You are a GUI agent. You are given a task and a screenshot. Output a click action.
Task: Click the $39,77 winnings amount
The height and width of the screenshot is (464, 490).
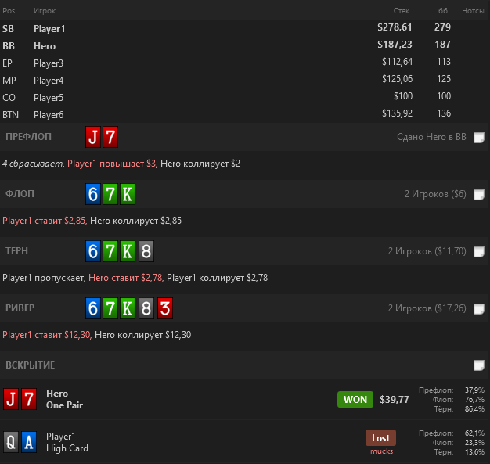(395, 400)
